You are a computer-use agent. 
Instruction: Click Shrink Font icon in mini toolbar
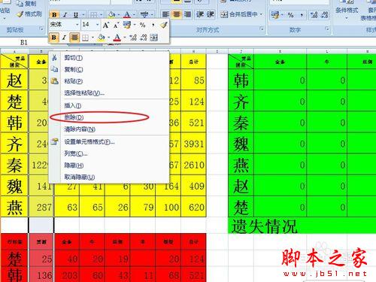point(116,25)
